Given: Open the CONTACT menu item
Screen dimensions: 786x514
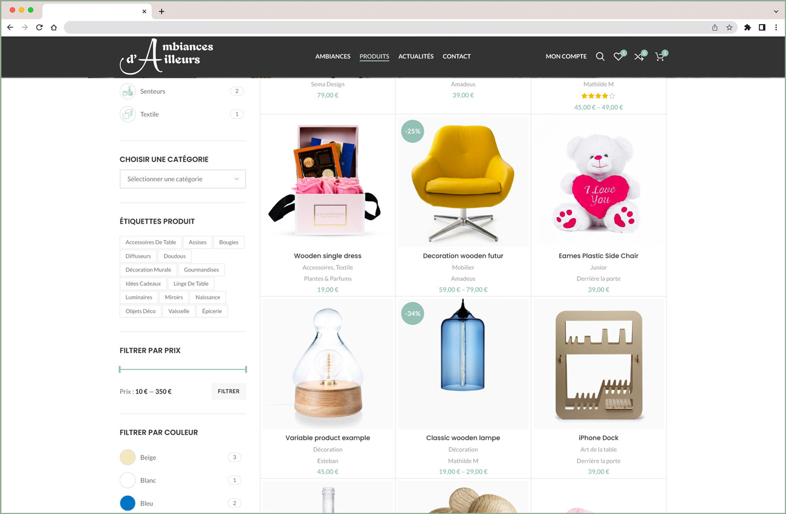Looking at the screenshot, I should tap(456, 56).
